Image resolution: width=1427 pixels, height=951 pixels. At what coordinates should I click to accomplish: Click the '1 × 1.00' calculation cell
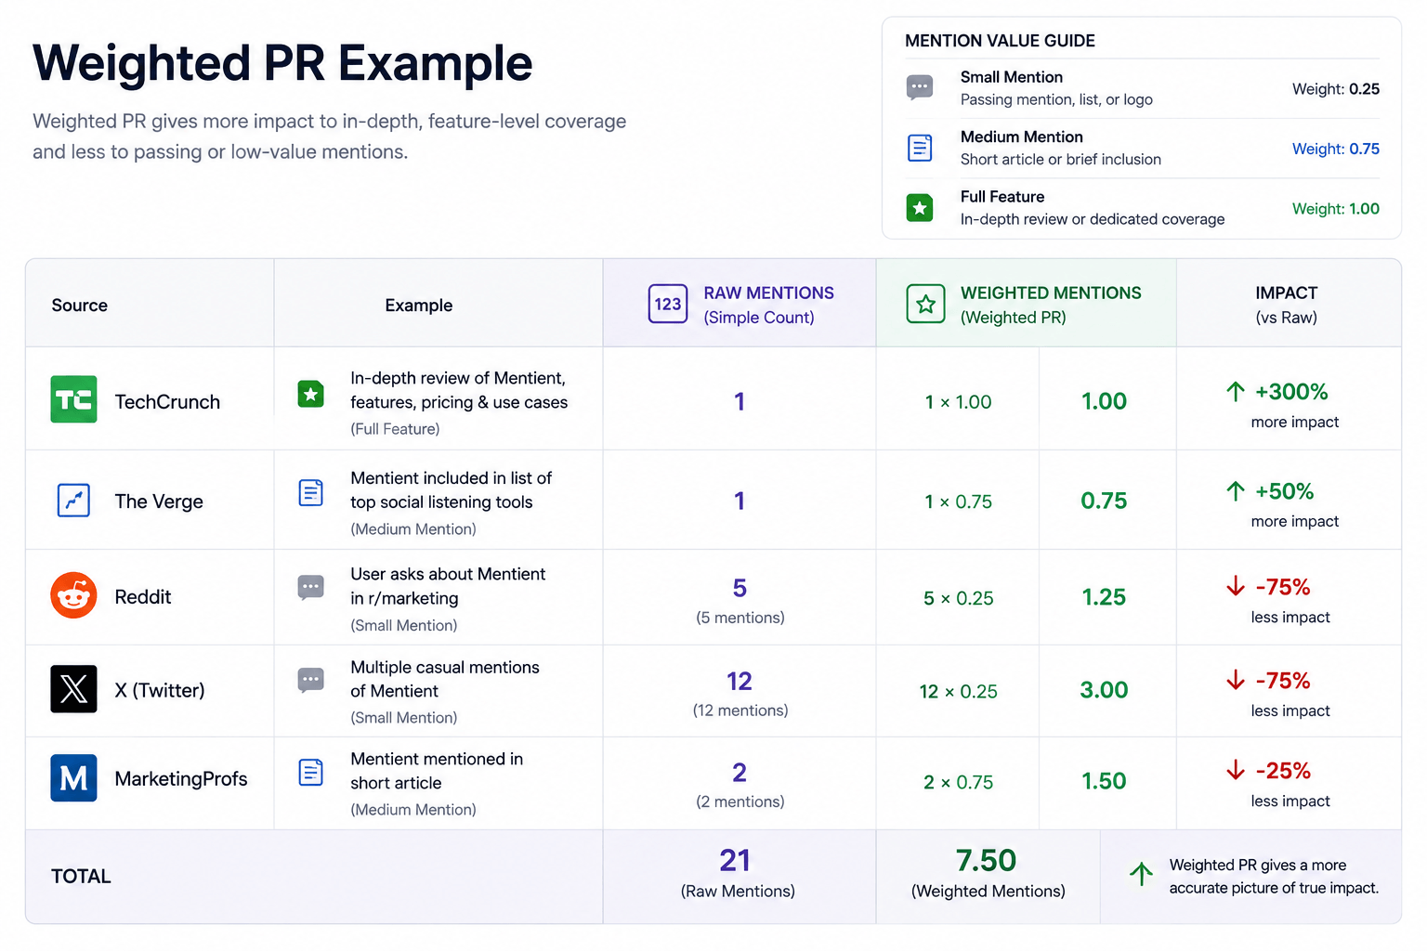click(x=958, y=402)
